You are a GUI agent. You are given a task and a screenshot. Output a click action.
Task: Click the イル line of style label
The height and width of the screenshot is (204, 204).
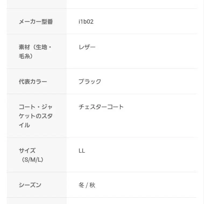coord(24,125)
